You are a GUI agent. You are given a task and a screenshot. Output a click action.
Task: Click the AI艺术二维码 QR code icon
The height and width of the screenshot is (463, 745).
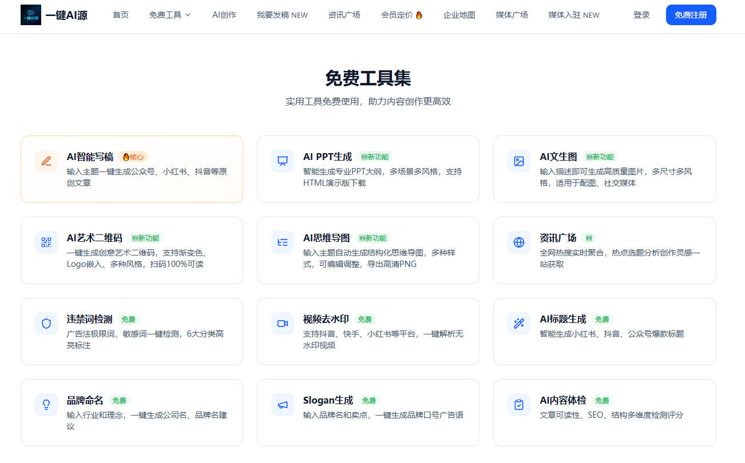click(x=46, y=242)
